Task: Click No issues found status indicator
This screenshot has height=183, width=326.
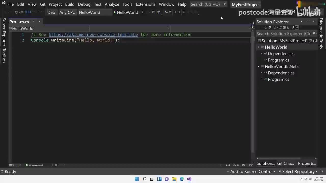Action: (x=34, y=165)
